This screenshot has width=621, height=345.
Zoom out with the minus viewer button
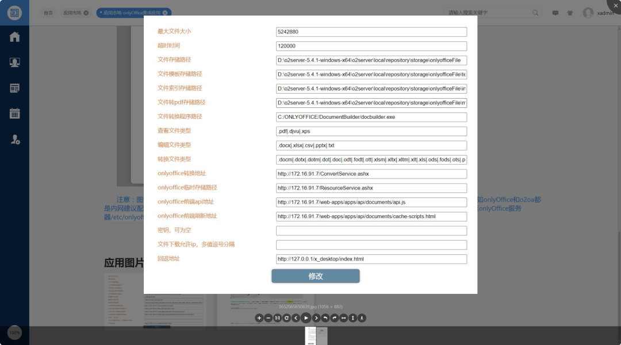point(268,317)
